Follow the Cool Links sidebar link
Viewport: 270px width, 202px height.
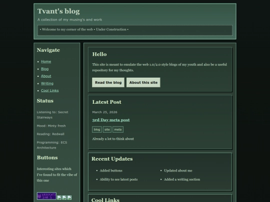coord(50,90)
